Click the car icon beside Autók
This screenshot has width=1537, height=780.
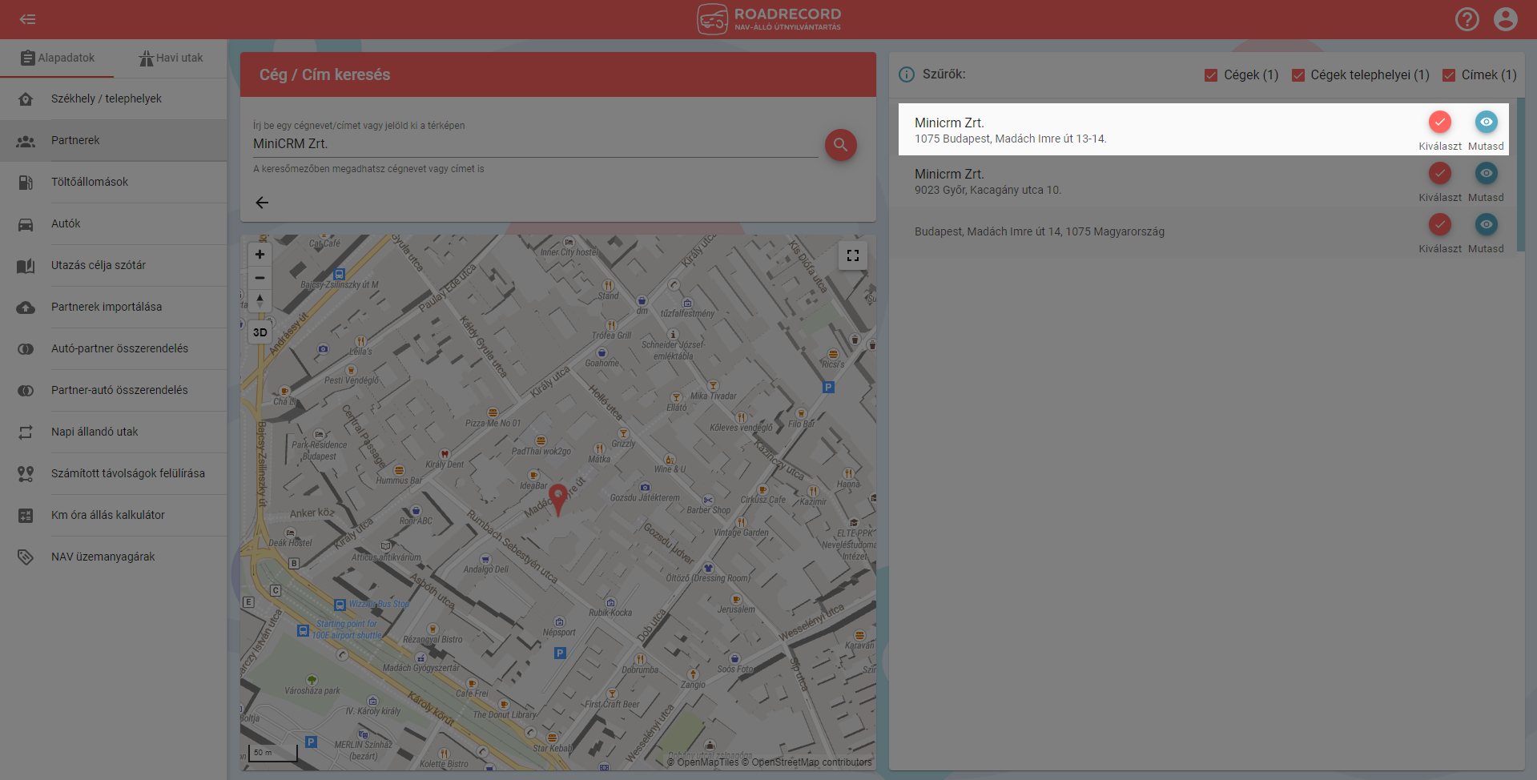click(26, 224)
